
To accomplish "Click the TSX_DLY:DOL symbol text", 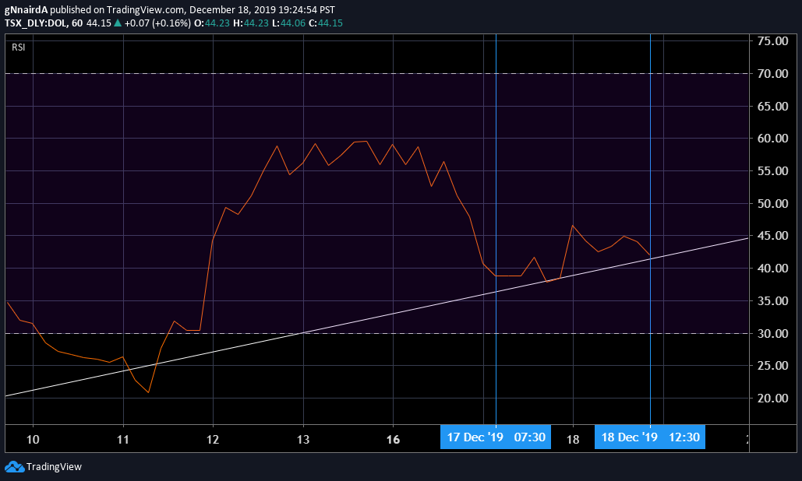I will 36,23.
